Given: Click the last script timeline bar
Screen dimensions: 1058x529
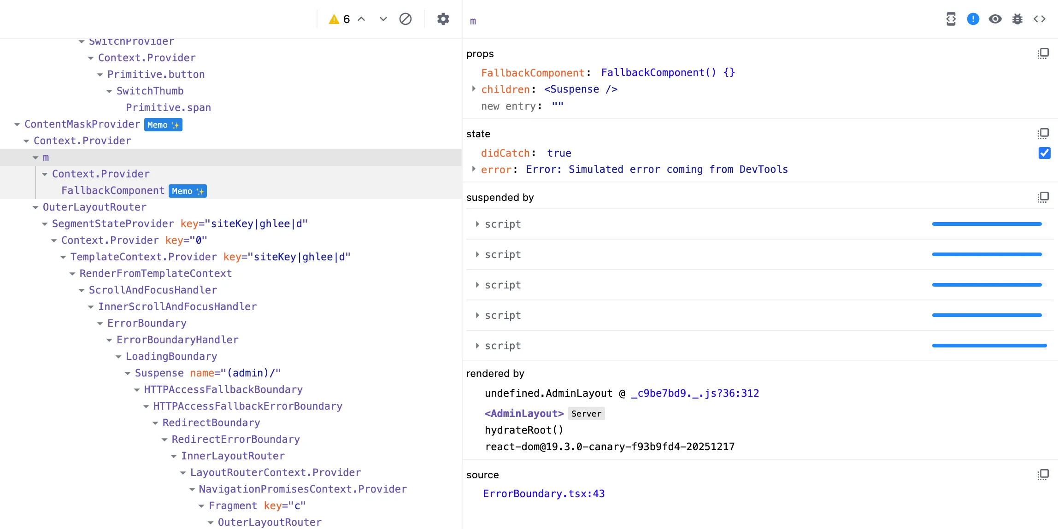Looking at the screenshot, I should pyautogui.click(x=989, y=346).
